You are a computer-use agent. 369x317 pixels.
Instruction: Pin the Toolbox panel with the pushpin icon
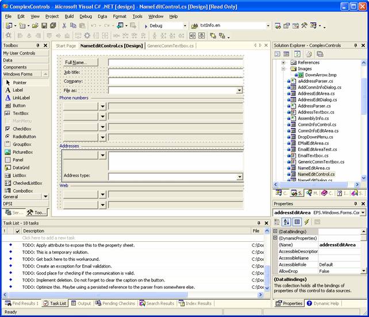(38, 45)
